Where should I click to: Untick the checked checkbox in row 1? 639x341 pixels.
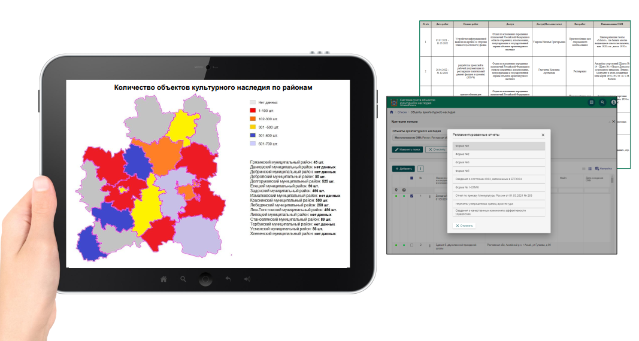(411, 196)
